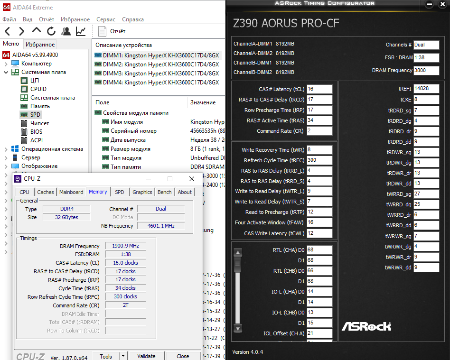Screen dimensions: 450x360
Task: Open the Сервис menu
Action: 105,19
